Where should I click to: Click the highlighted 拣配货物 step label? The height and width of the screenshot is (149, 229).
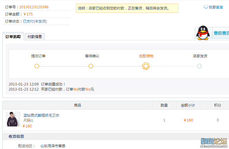coord(146,56)
